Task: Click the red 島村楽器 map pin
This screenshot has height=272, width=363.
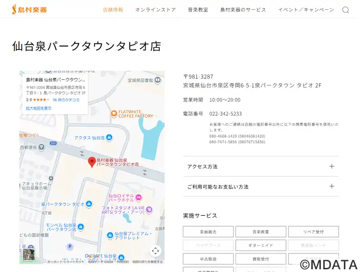Action: coord(92,162)
